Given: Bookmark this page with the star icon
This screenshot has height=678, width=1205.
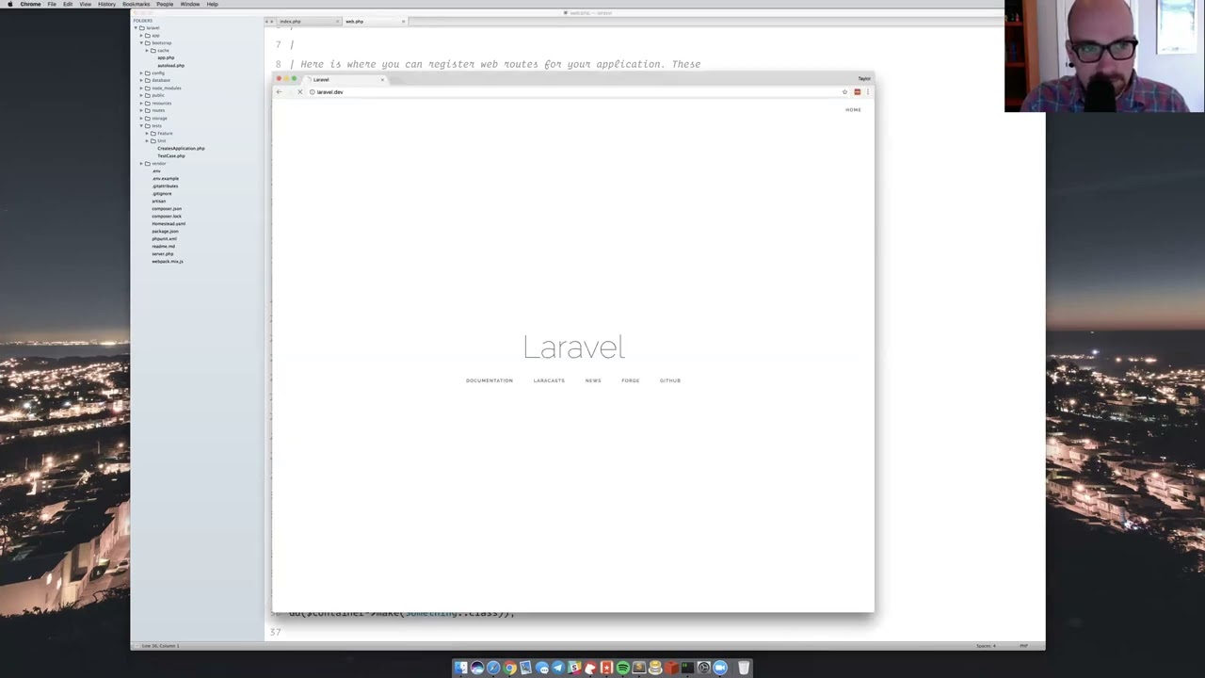Looking at the screenshot, I should tap(844, 91).
